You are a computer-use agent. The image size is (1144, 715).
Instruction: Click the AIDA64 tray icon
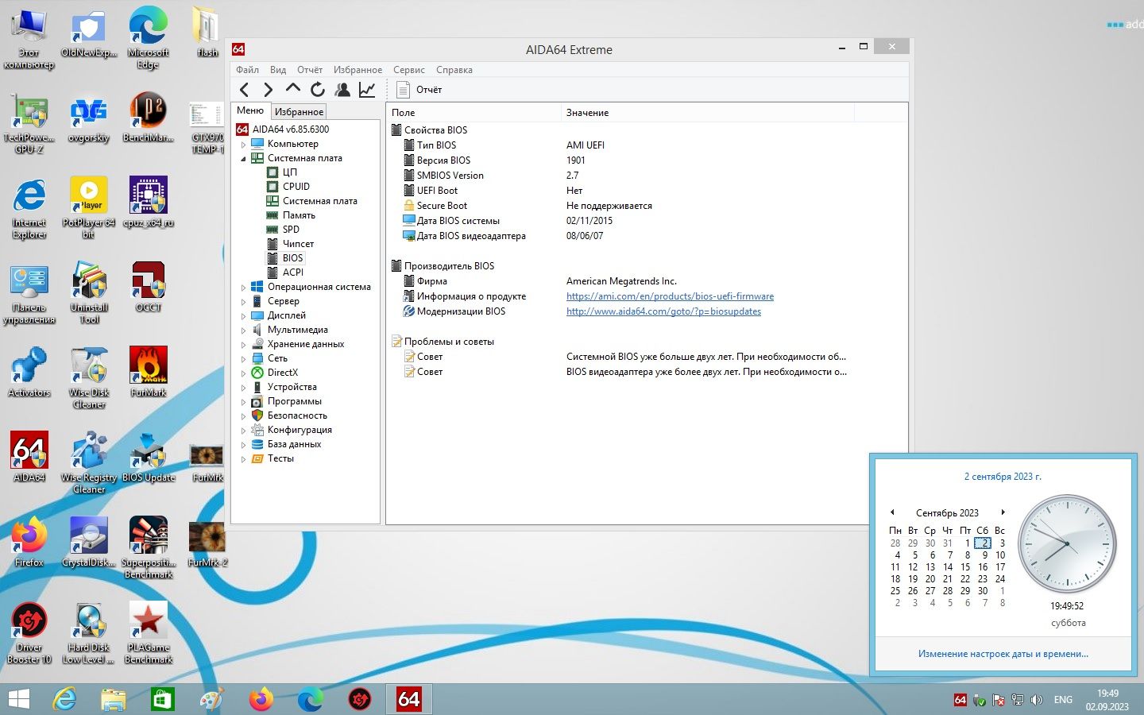[x=960, y=700]
